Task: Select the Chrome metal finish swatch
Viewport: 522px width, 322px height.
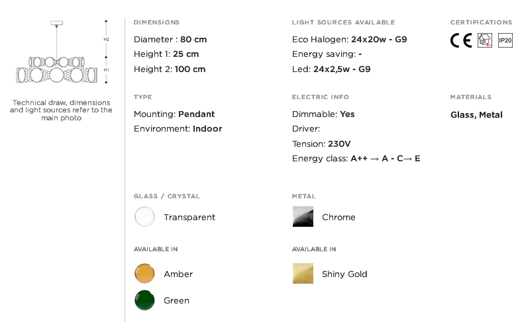Action: point(303,217)
